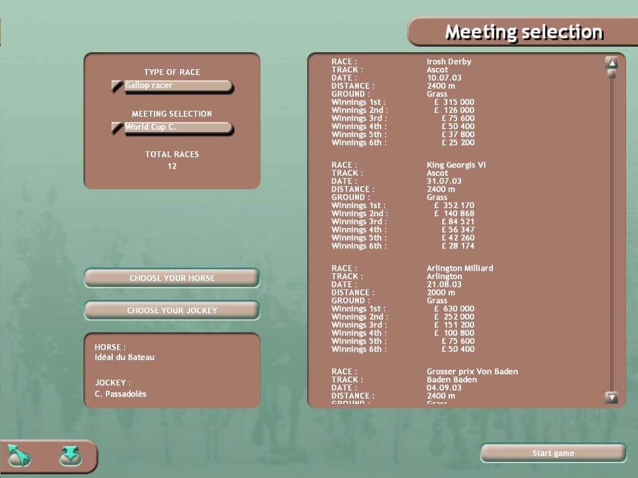Click the scroll up arrow in race list
Image resolution: width=638 pixels, height=478 pixels.
(x=611, y=62)
